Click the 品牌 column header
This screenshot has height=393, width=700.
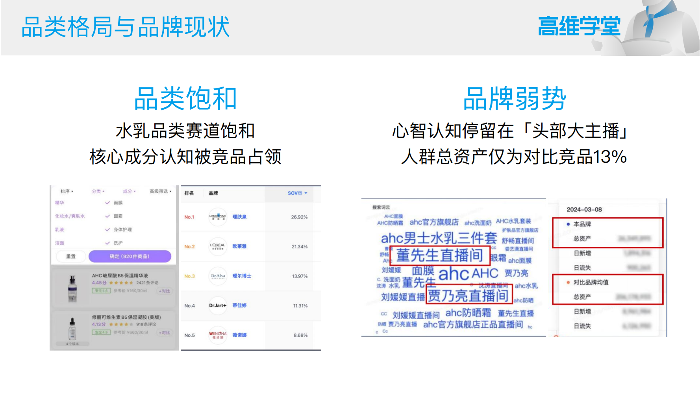(213, 193)
